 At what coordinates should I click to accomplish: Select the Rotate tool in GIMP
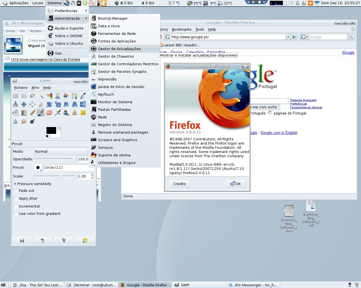(49, 104)
